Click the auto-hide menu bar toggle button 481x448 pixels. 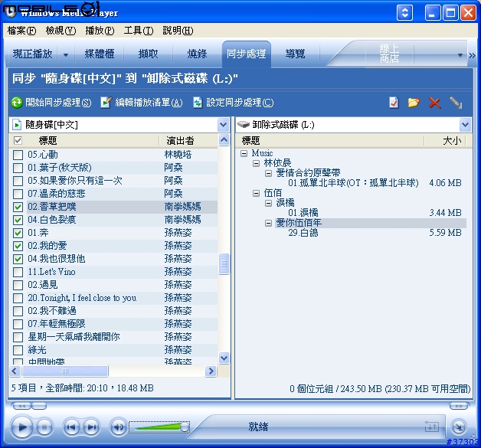[404, 13]
